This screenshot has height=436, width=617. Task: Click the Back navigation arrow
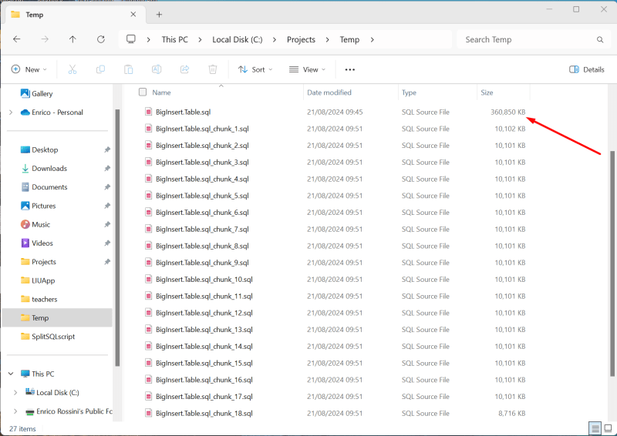(16, 39)
